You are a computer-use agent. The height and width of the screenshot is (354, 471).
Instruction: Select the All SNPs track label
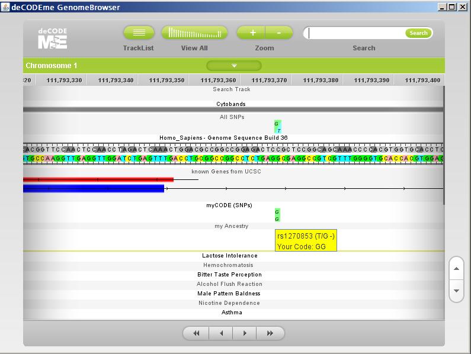click(232, 117)
